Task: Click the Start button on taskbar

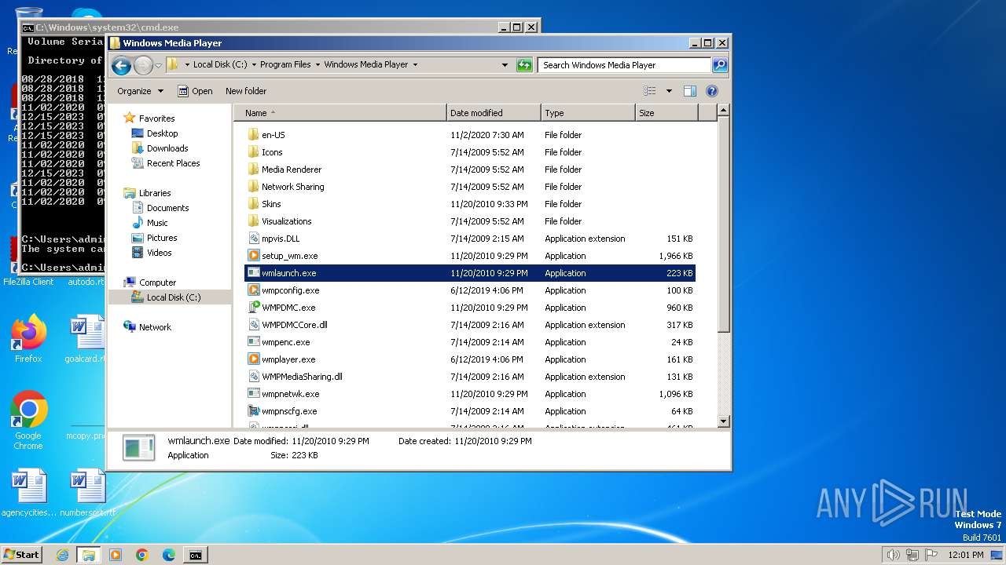Action: [21, 554]
